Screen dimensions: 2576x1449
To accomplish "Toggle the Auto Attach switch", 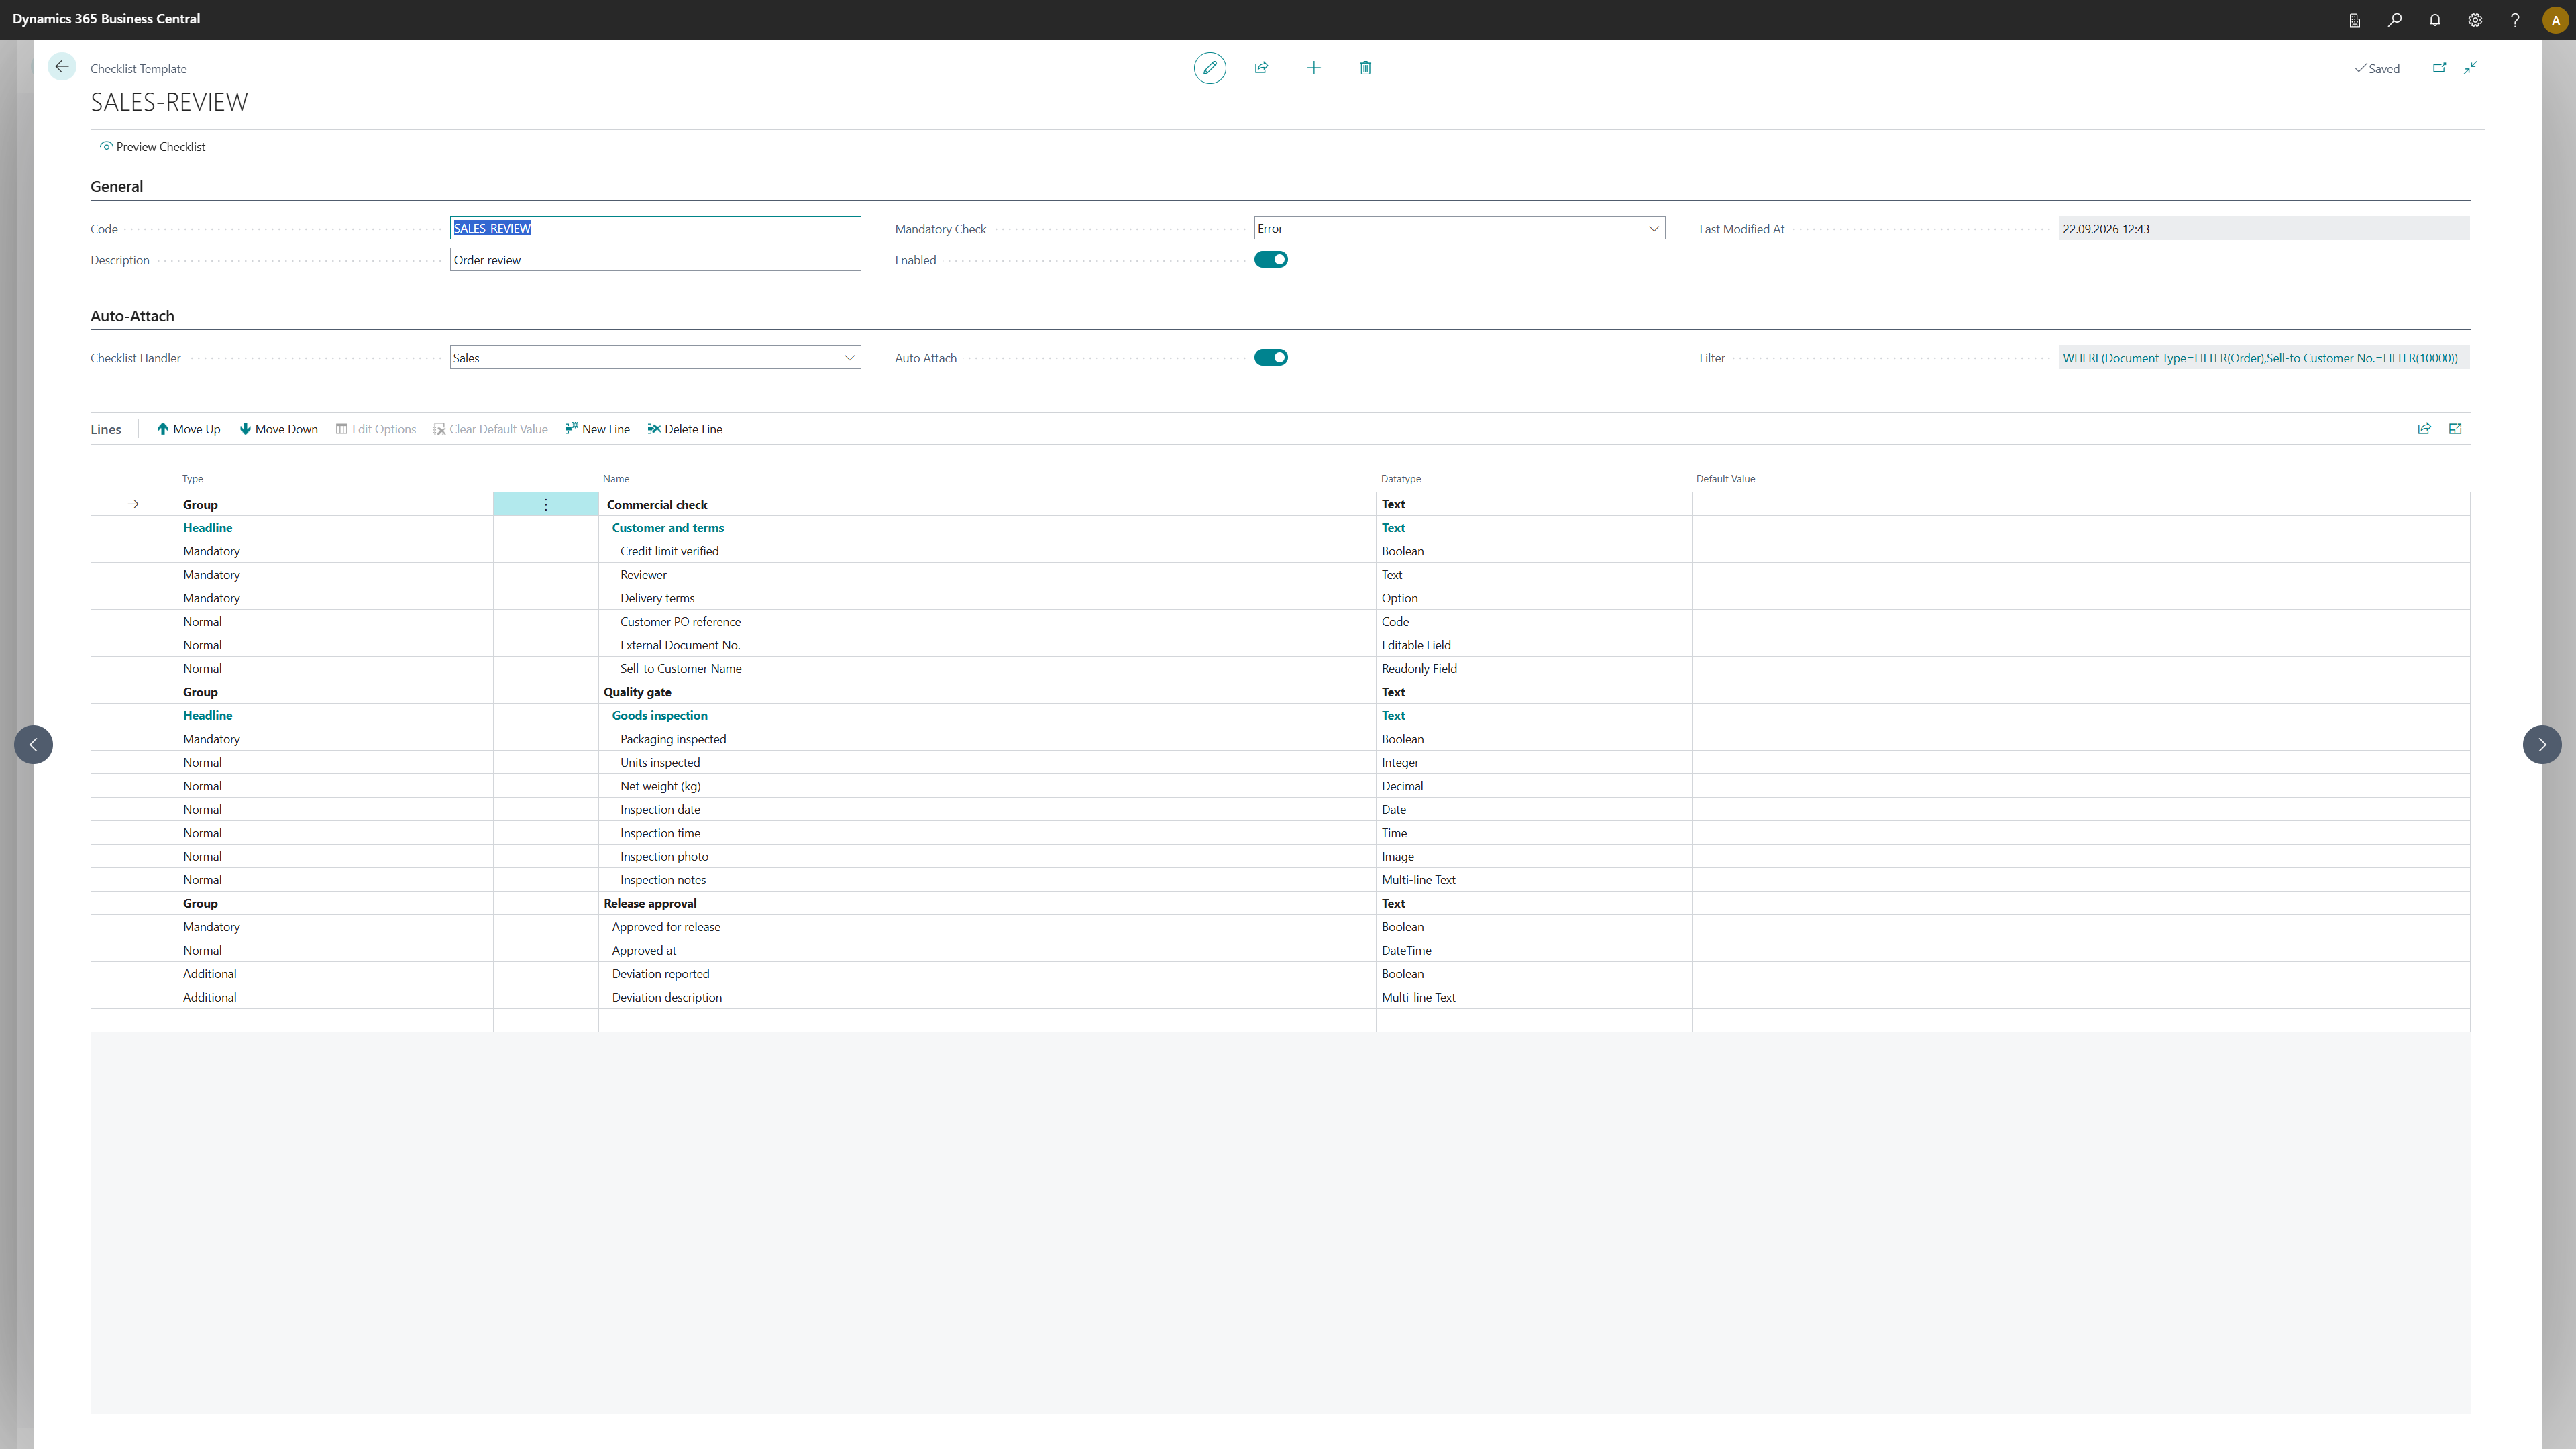I will pos(1271,358).
